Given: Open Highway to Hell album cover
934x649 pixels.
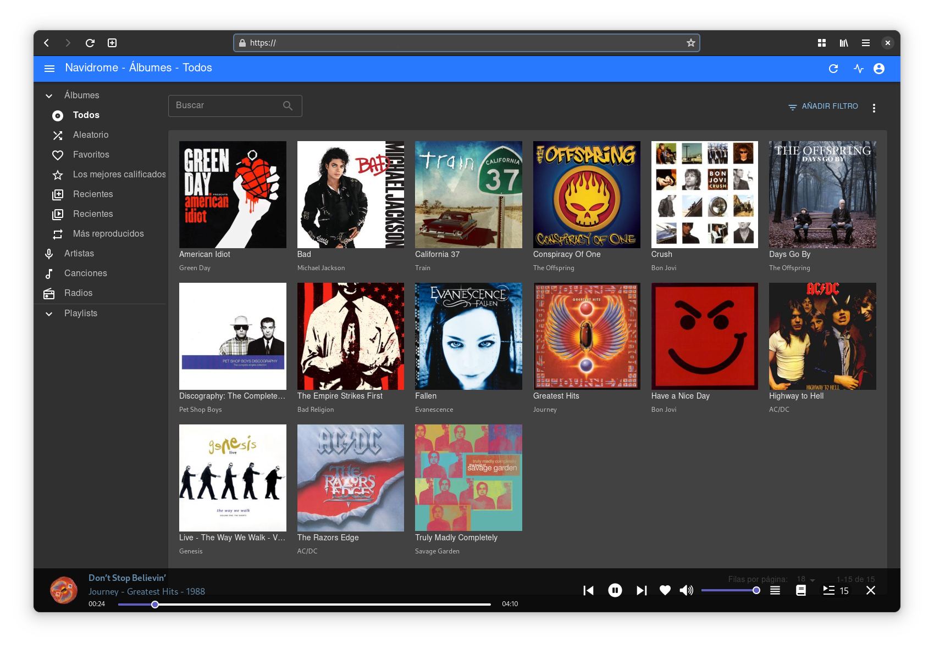Looking at the screenshot, I should [x=822, y=336].
